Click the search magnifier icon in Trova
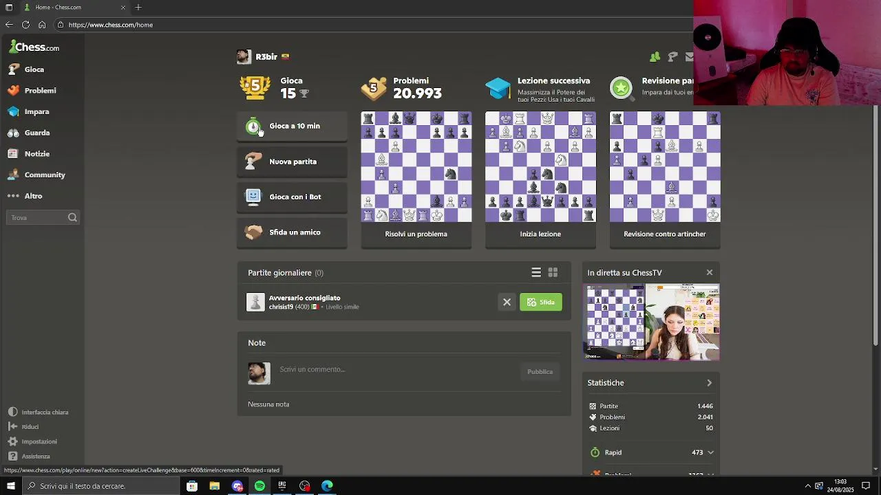This screenshot has width=881, height=495. pos(72,217)
